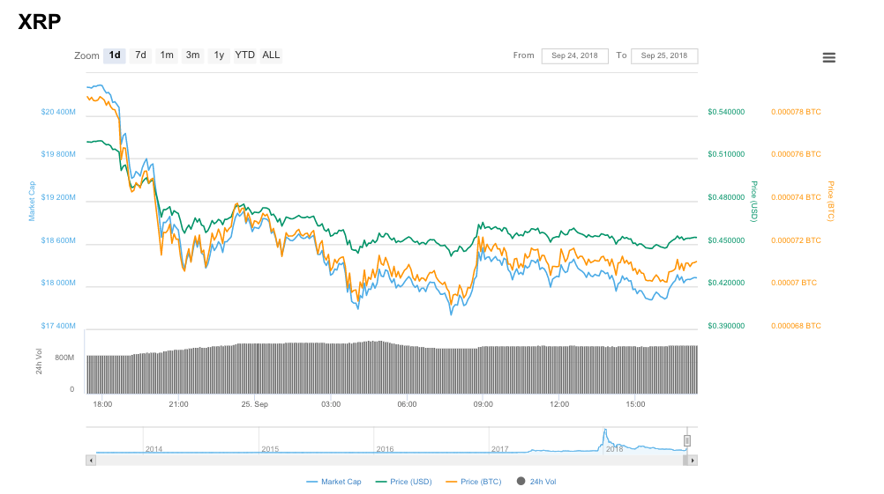Click the 0.000068 BTC axis label
884x494 pixels.
point(796,326)
